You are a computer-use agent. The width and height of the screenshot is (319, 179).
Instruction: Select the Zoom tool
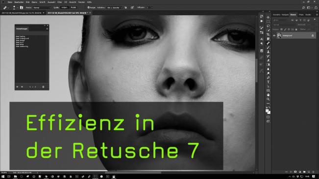tap(268, 99)
